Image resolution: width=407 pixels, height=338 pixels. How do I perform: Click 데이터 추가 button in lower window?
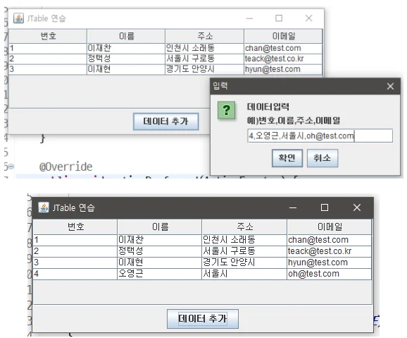pos(203,319)
